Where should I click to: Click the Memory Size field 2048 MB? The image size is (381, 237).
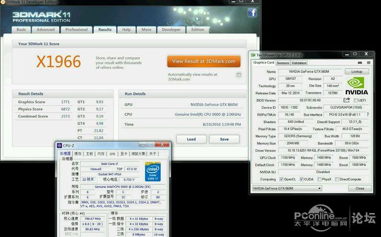pos(293,143)
